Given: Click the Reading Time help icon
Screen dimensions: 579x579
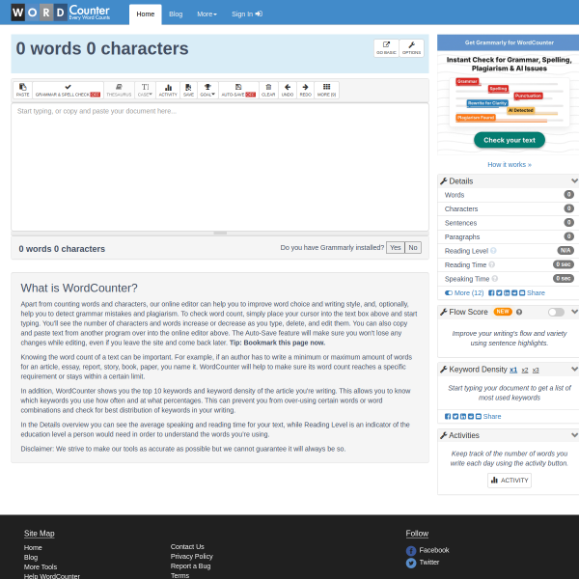Looking at the screenshot, I should click(x=491, y=264).
